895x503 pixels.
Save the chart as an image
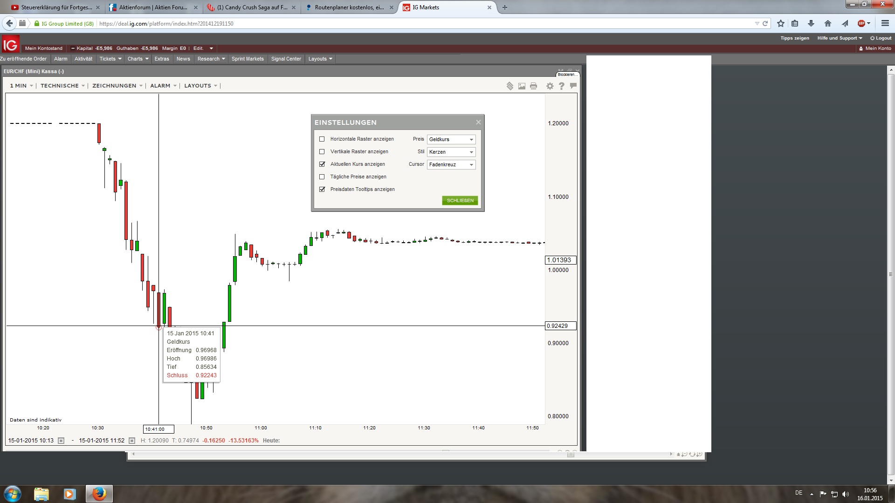pos(522,86)
